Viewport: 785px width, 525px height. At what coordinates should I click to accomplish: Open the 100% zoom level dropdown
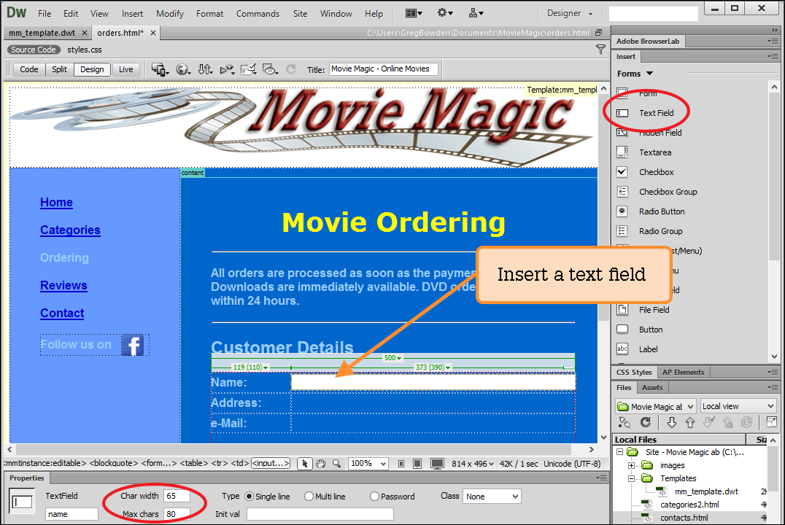tap(368, 464)
